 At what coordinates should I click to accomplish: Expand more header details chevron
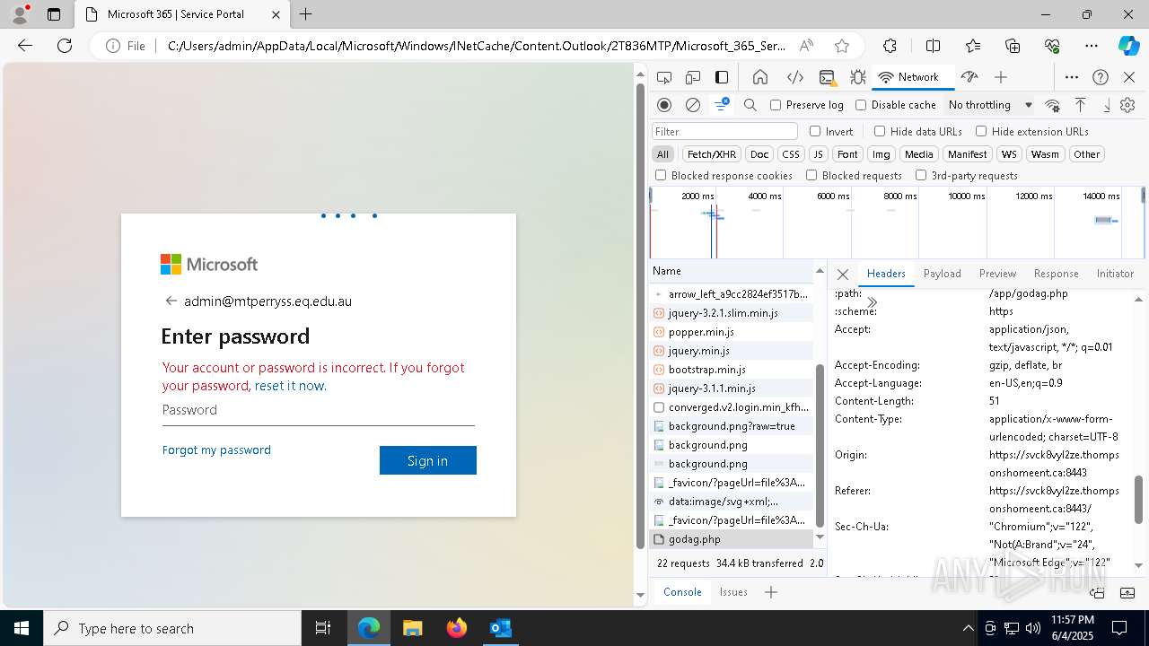pos(872,302)
